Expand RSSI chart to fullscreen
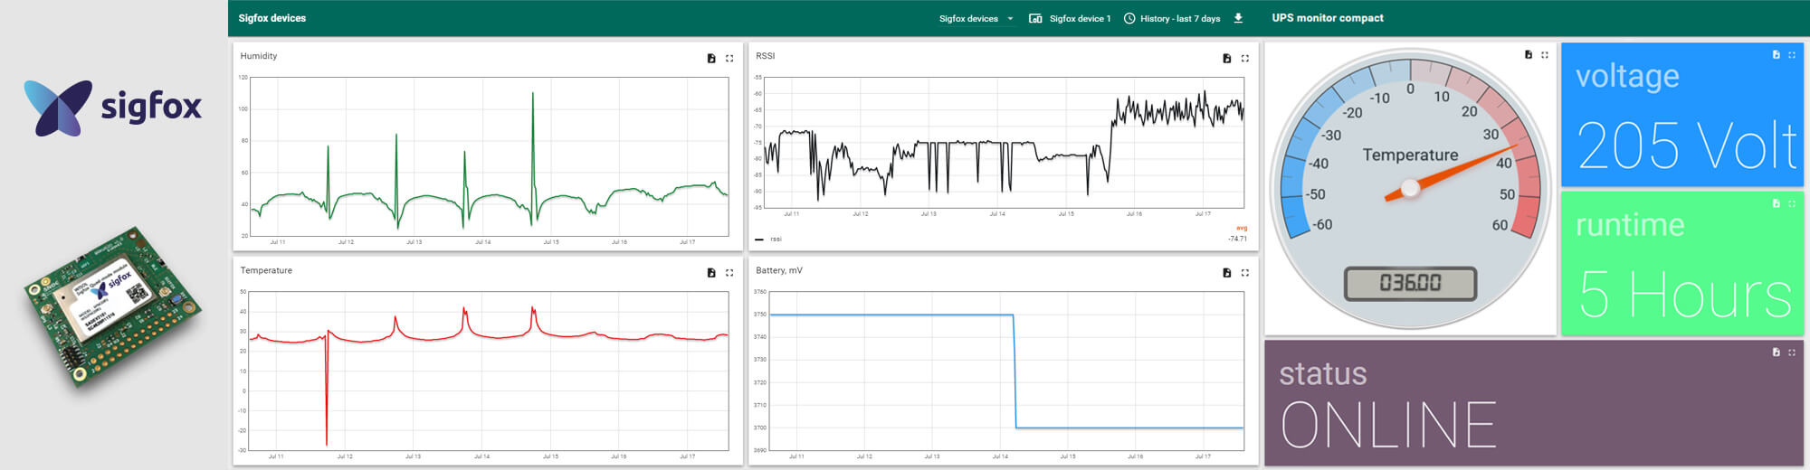The height and width of the screenshot is (470, 1810). (x=1245, y=59)
